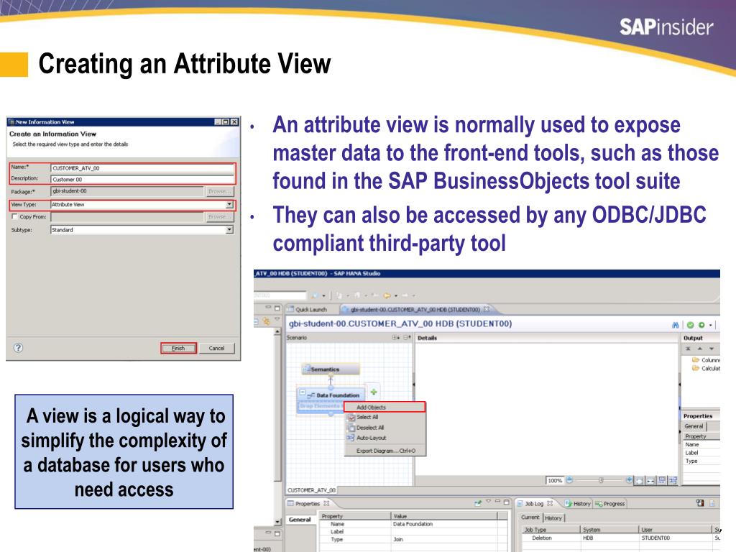Click the Collapse All icon in the Scenario pane
Viewport: 736px width, 552px height.
(x=407, y=338)
